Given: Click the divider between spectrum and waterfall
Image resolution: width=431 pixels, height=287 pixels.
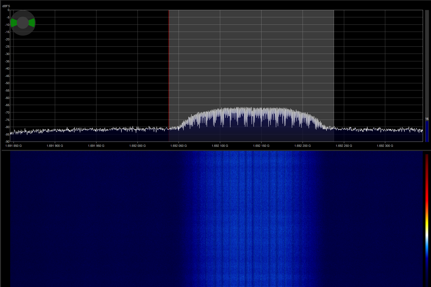Looking at the screenshot, I should tap(215, 150).
